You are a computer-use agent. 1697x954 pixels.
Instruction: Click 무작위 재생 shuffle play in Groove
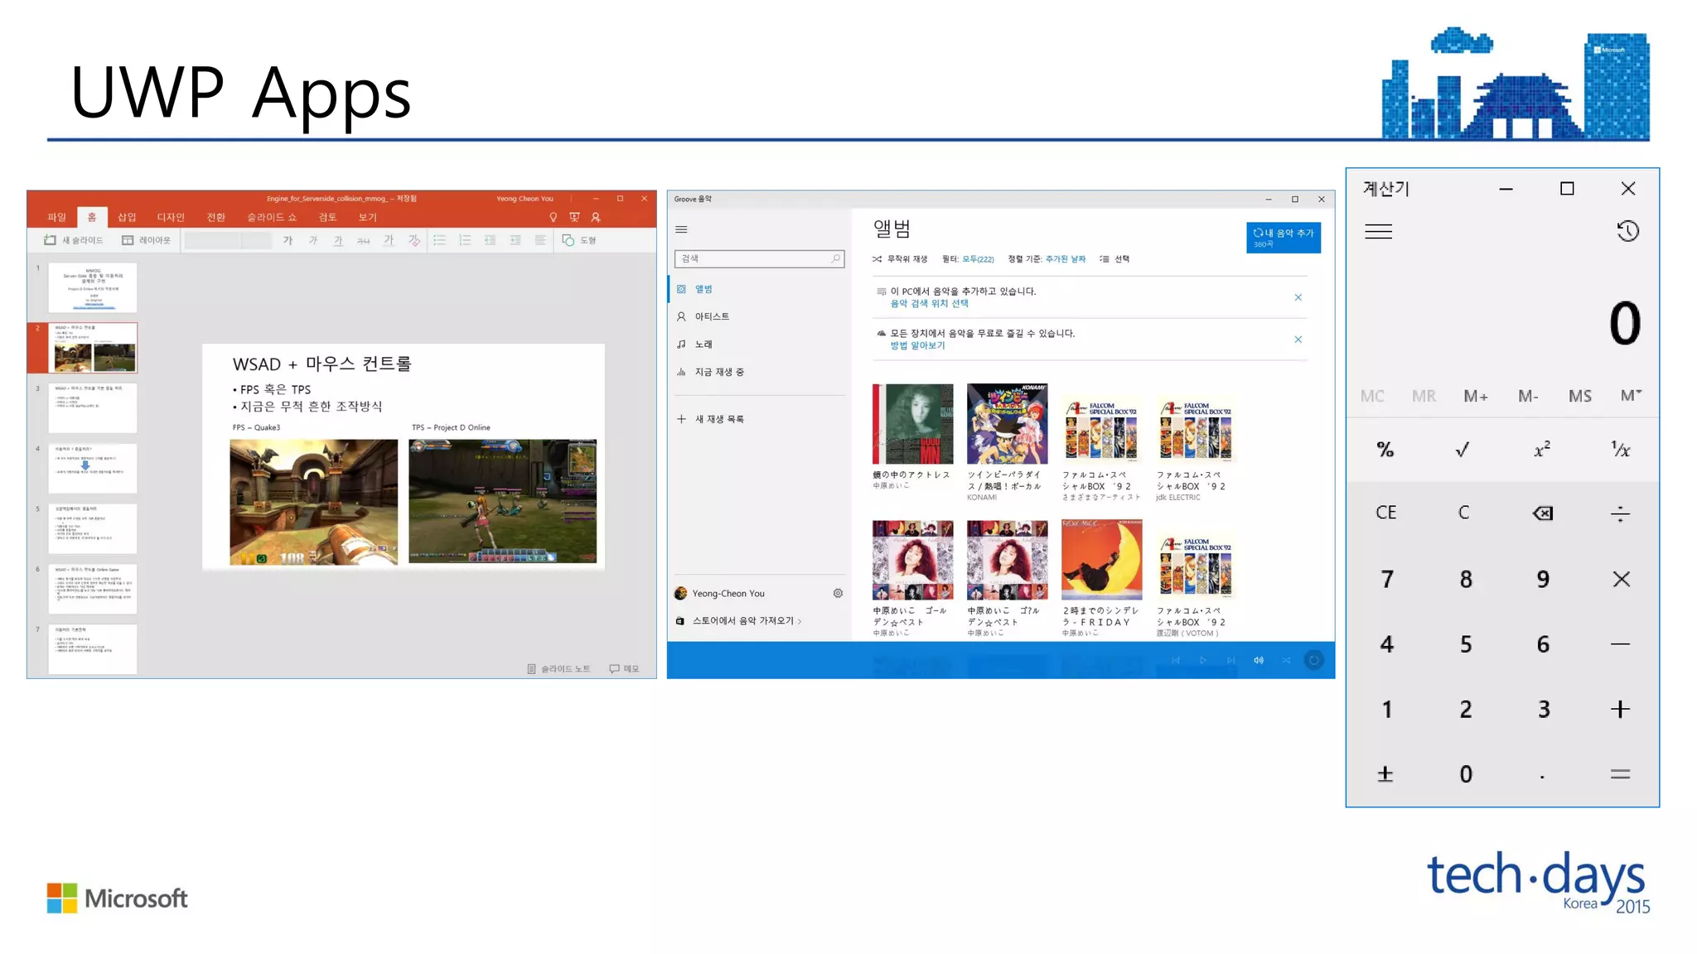(900, 259)
